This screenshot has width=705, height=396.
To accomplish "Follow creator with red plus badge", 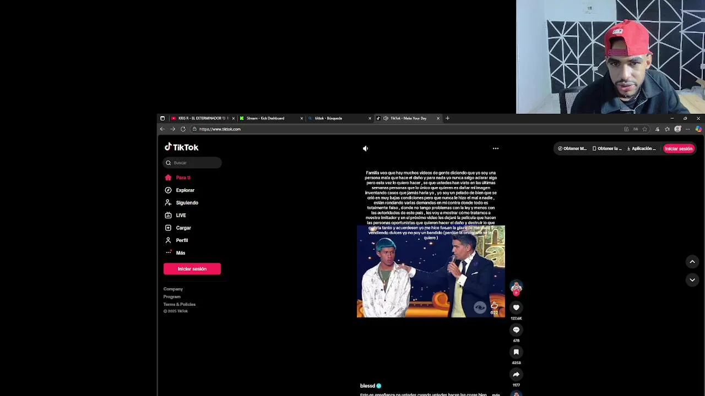I will pos(516,293).
